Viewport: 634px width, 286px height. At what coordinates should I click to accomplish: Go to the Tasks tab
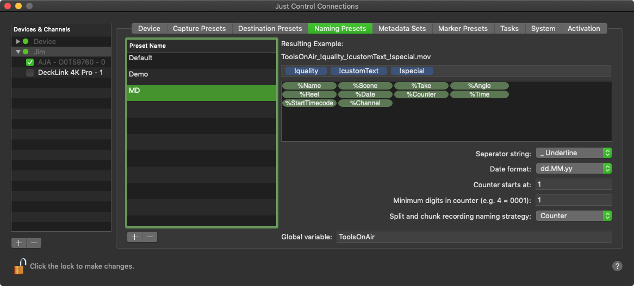click(509, 29)
